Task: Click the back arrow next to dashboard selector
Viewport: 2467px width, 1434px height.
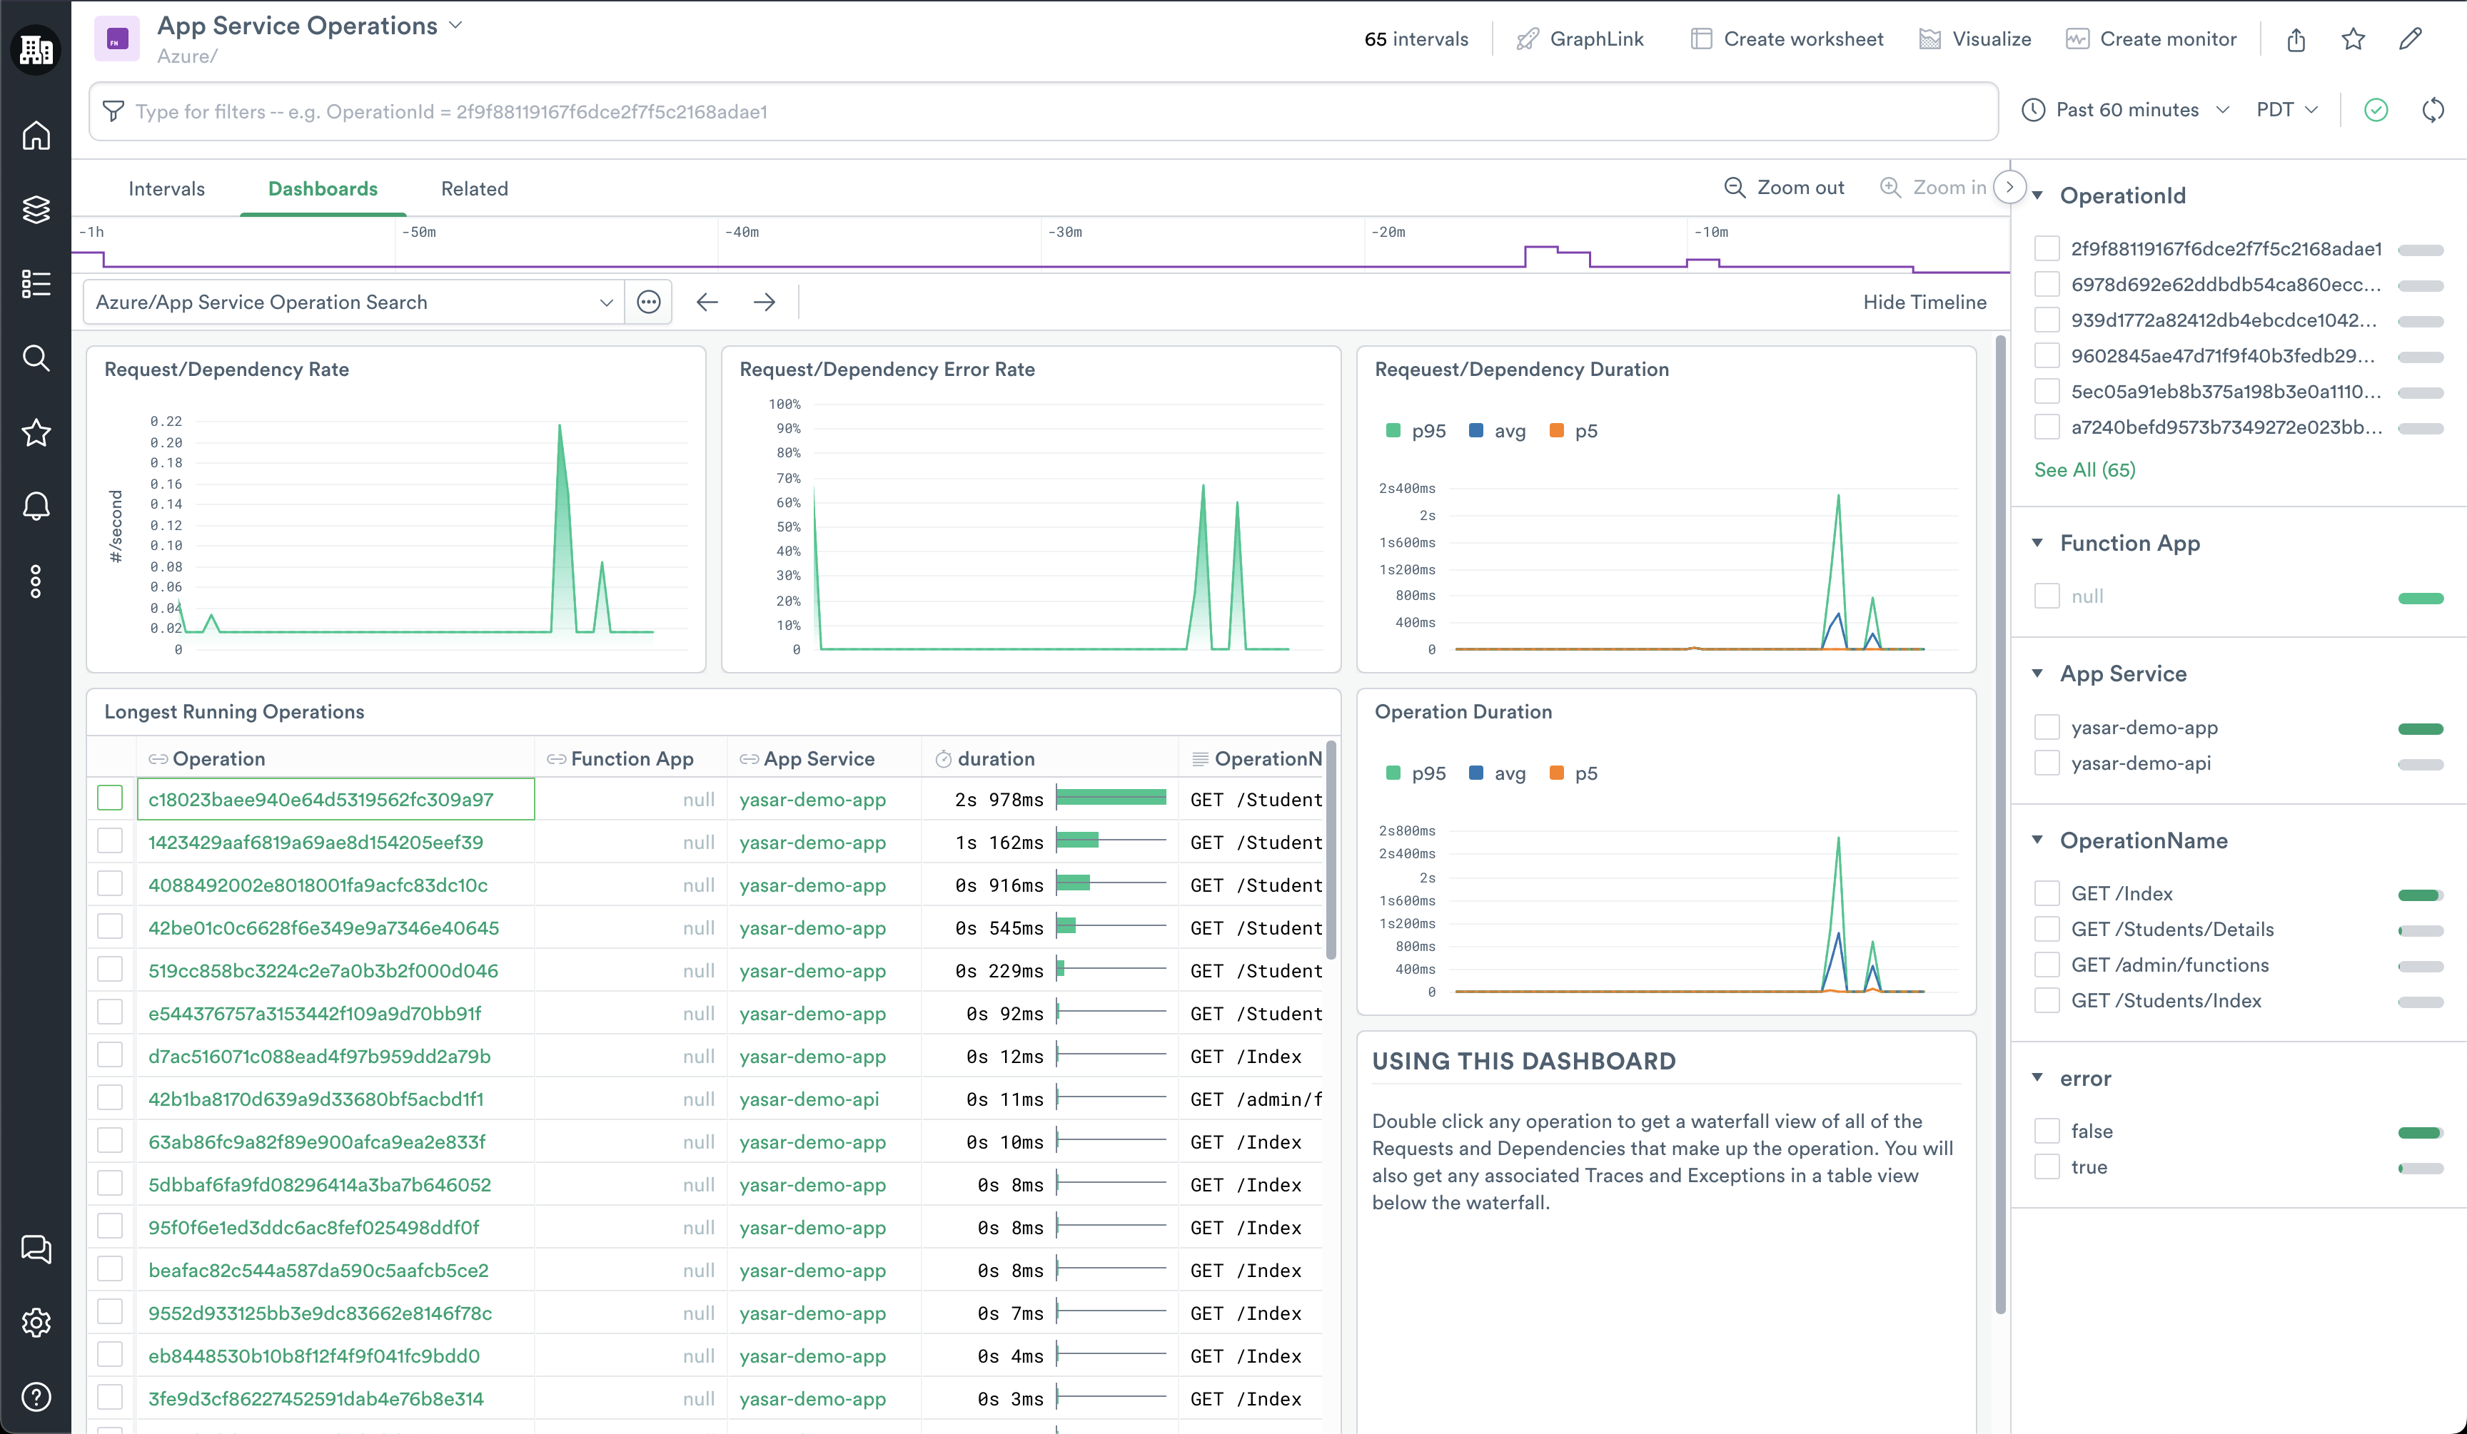Action: click(707, 302)
